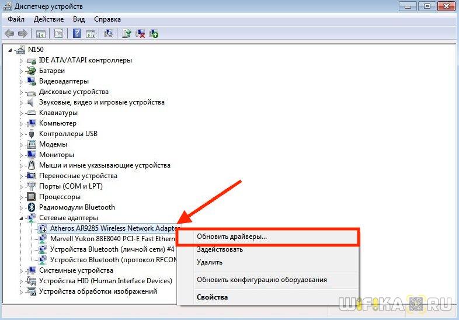
Task: Open the Файл menu
Action: [16, 19]
